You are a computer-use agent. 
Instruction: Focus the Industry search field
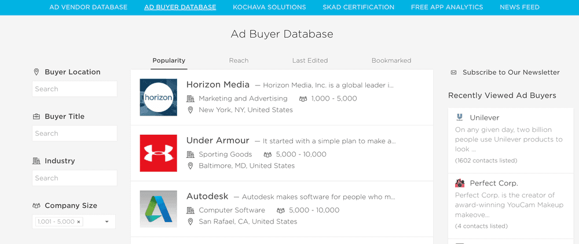coord(75,178)
